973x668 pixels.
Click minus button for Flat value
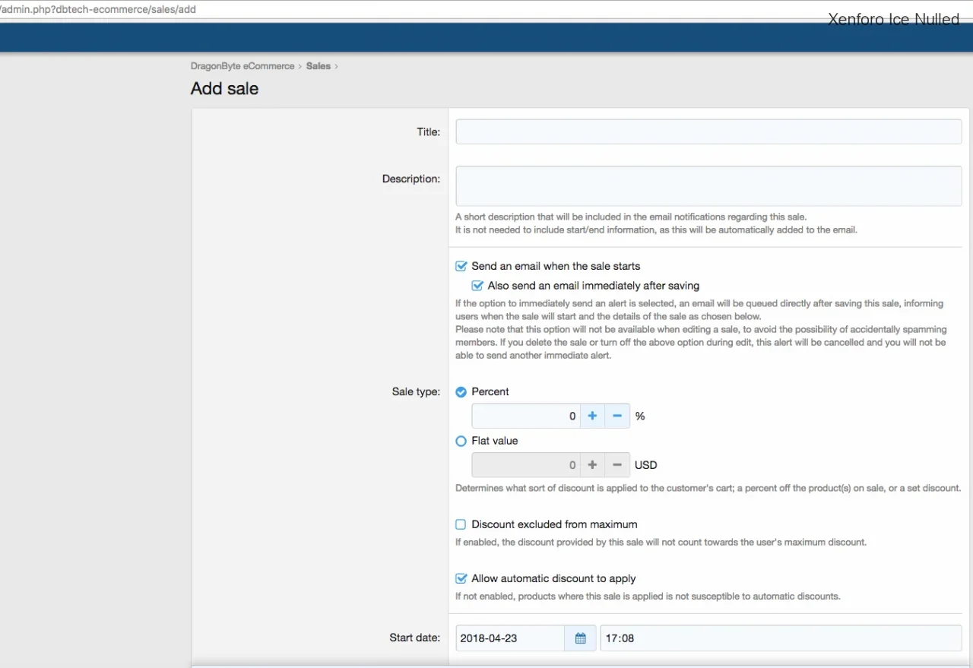[x=617, y=465]
